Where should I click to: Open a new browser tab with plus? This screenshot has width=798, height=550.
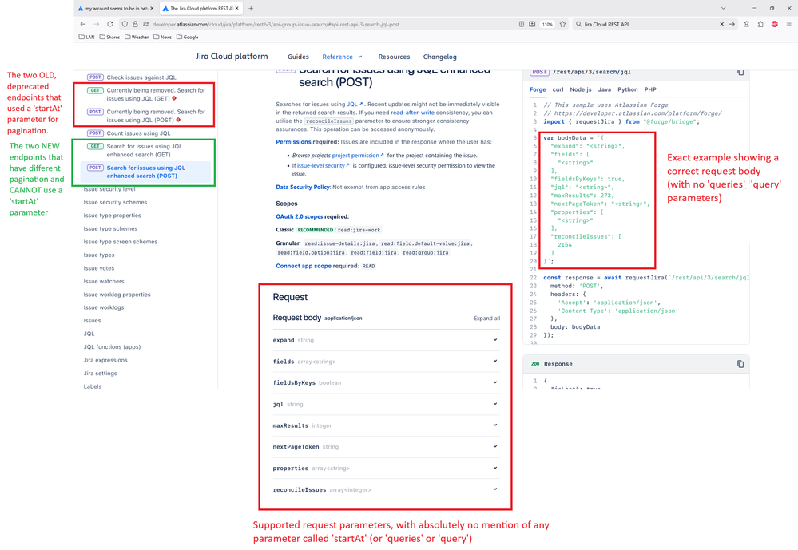pos(251,8)
